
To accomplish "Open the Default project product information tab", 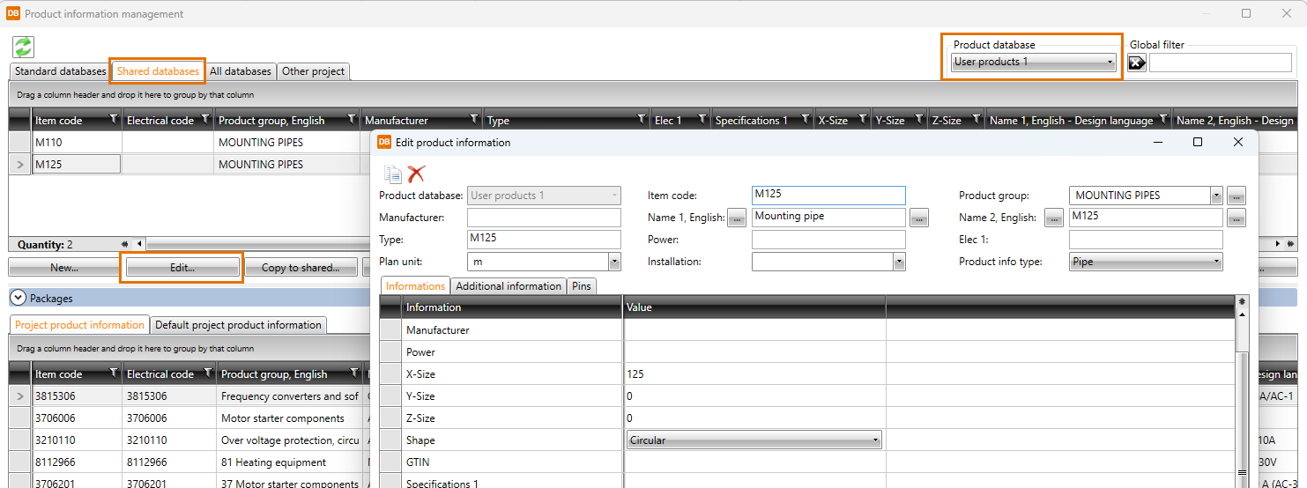I will (238, 325).
